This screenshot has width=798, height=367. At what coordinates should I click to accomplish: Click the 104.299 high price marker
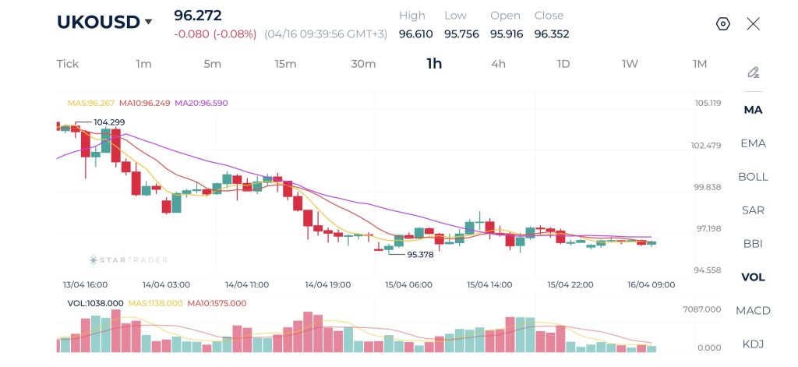pos(109,122)
